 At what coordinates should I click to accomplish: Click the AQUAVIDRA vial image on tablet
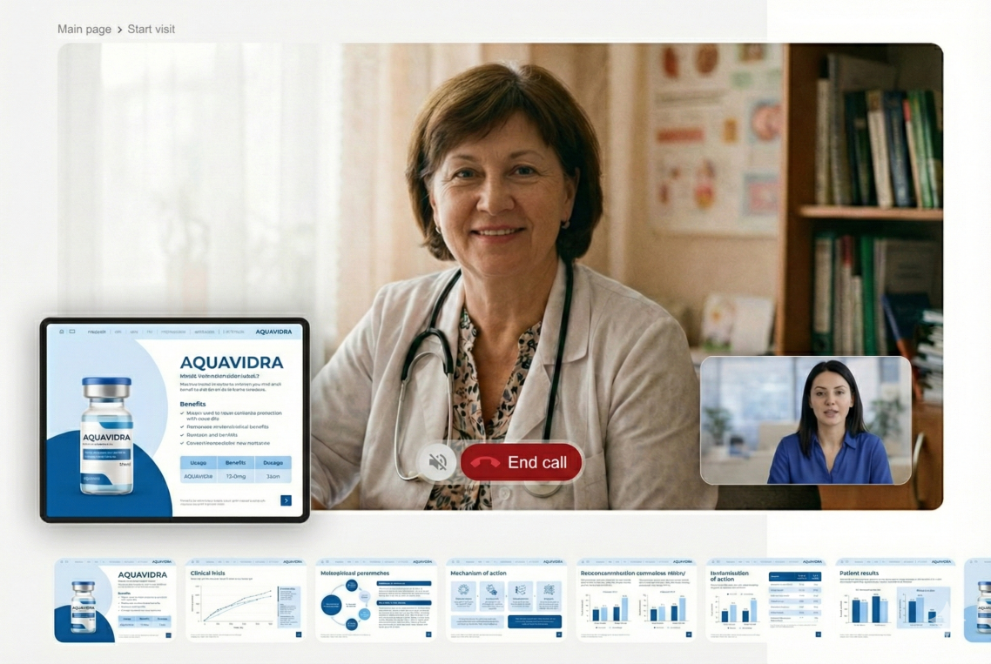(x=105, y=435)
